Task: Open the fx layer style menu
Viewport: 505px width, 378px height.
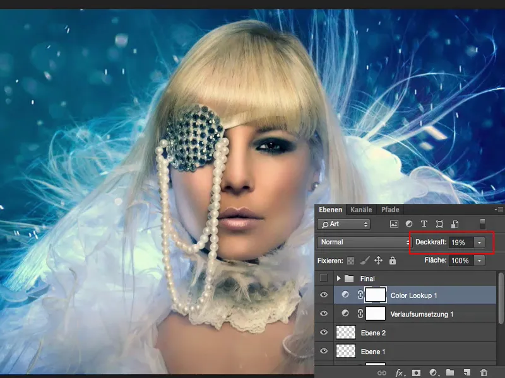Action: (400, 372)
